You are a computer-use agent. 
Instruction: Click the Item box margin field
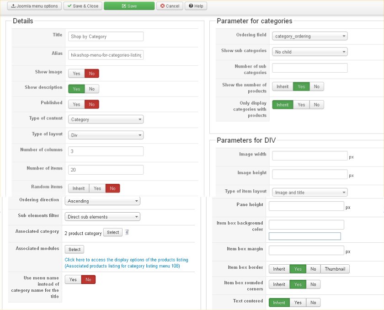pyautogui.click(x=306, y=250)
